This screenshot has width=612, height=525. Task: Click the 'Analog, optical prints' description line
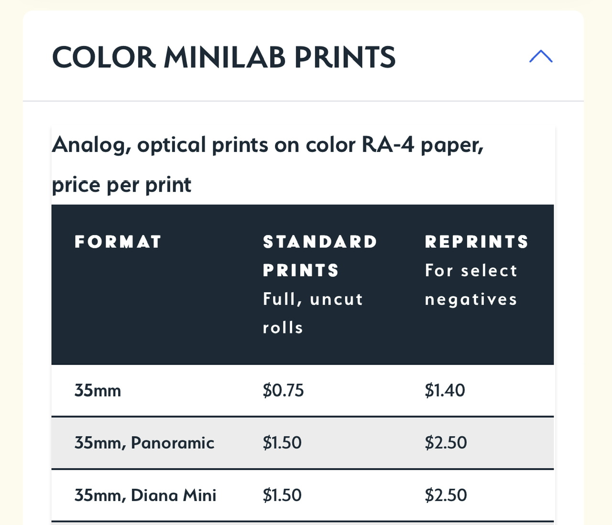[x=268, y=145]
